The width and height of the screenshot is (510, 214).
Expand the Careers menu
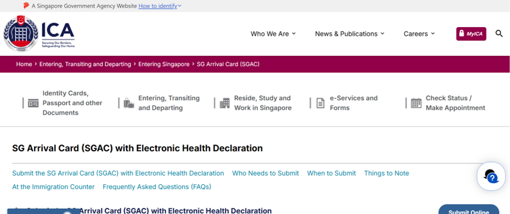tap(419, 34)
